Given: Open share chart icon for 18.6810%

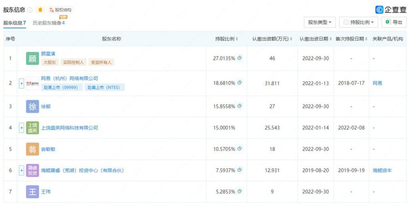Looking at the screenshot, I should click(x=239, y=83).
